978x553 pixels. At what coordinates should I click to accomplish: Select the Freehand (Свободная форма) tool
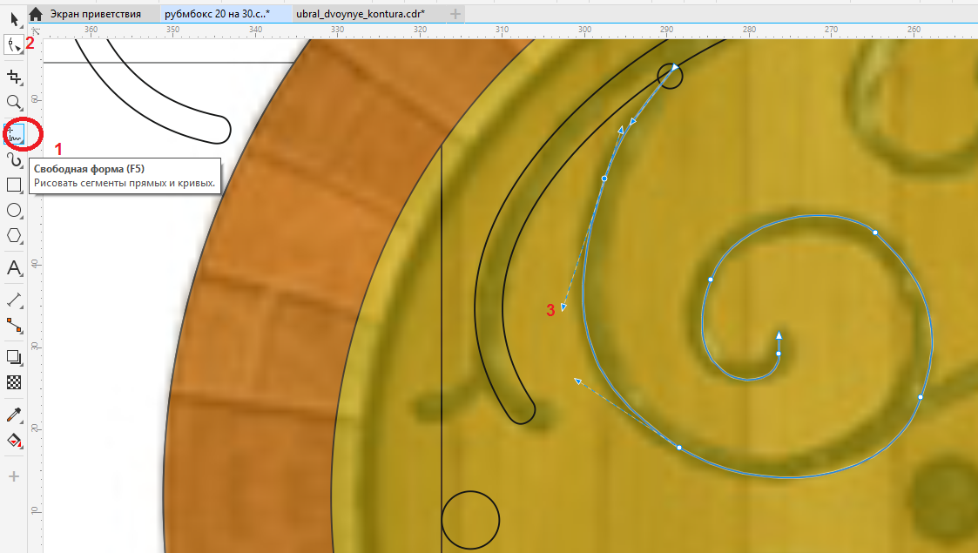pyautogui.click(x=14, y=133)
